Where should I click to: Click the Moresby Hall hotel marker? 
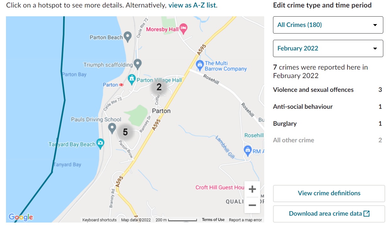pyautogui.click(x=183, y=29)
